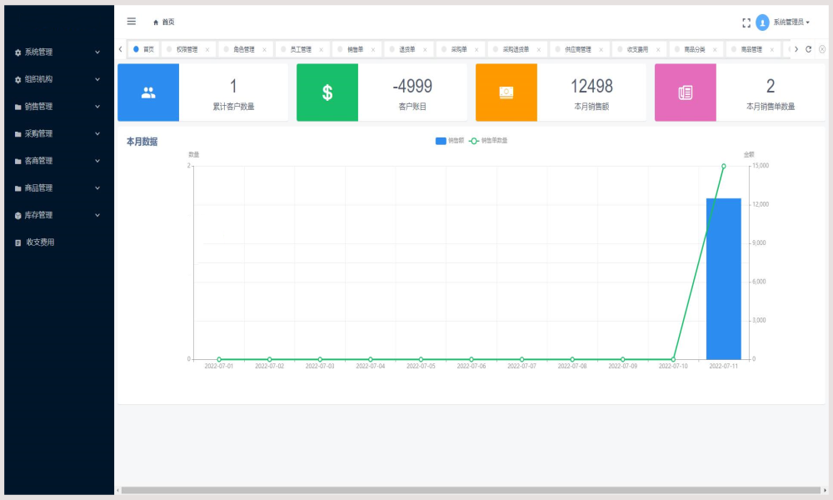The height and width of the screenshot is (500, 833).
Task: Click the blue customer count icon
Action: (x=148, y=92)
